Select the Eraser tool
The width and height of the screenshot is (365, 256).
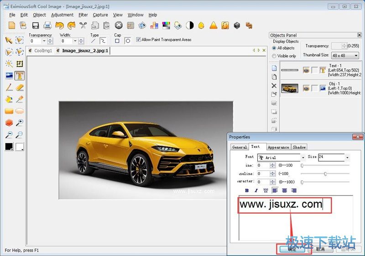(x=20, y=88)
